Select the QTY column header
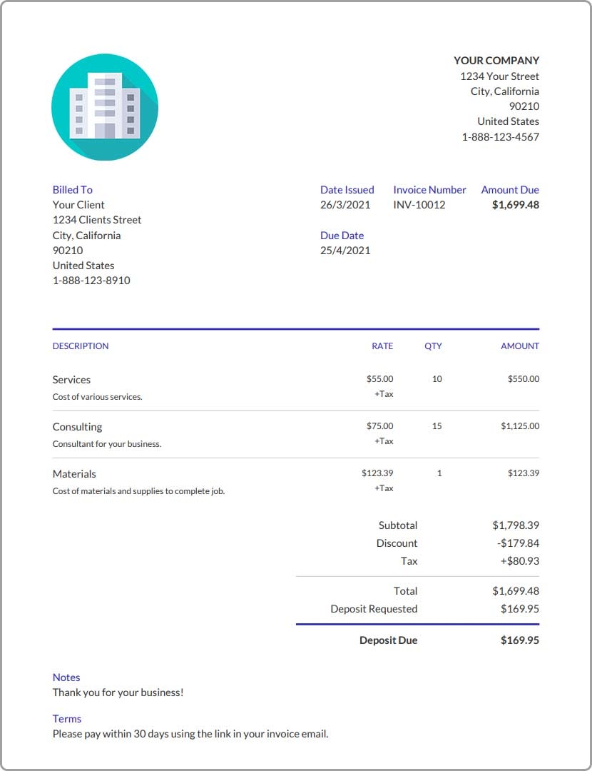The width and height of the screenshot is (592, 771). coord(433,346)
